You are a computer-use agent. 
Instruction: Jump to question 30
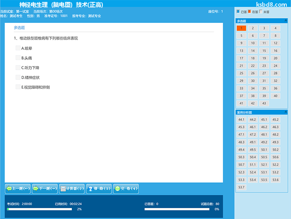[253, 81]
